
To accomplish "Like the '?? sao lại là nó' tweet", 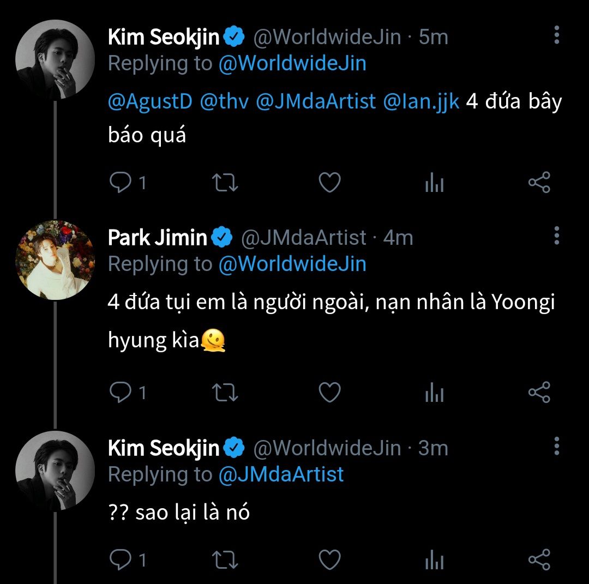I will click(x=329, y=559).
